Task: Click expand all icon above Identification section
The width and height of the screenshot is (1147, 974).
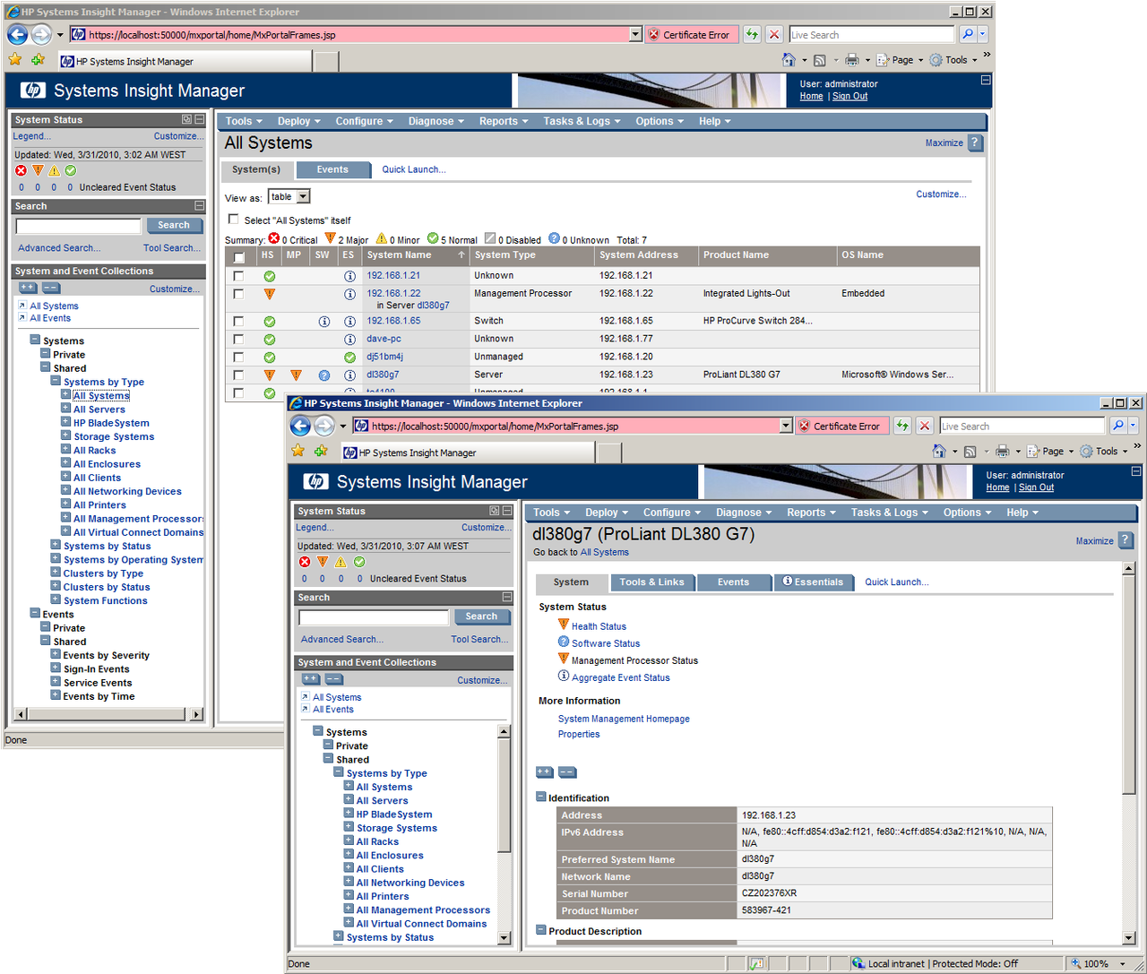Action: (x=545, y=771)
